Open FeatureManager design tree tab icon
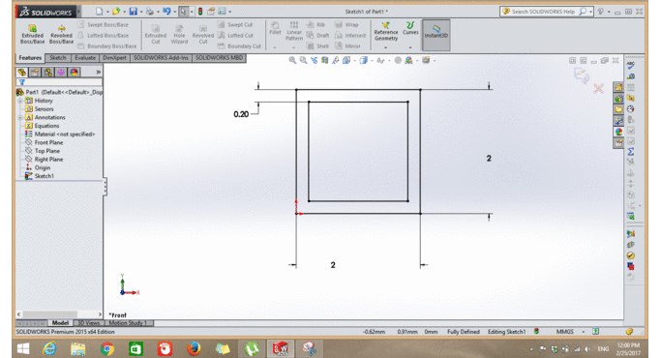The width and height of the screenshot is (661, 358). click(22, 73)
